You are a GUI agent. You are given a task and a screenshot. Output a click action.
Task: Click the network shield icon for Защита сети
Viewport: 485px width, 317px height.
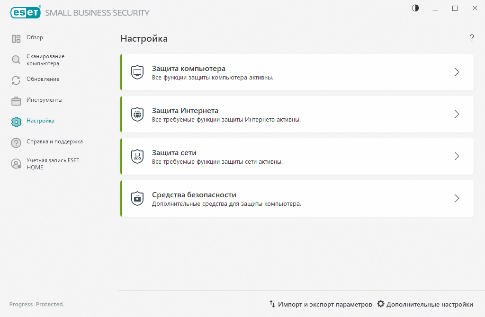pyautogui.click(x=137, y=156)
